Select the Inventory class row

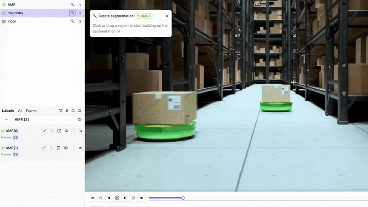(42, 13)
